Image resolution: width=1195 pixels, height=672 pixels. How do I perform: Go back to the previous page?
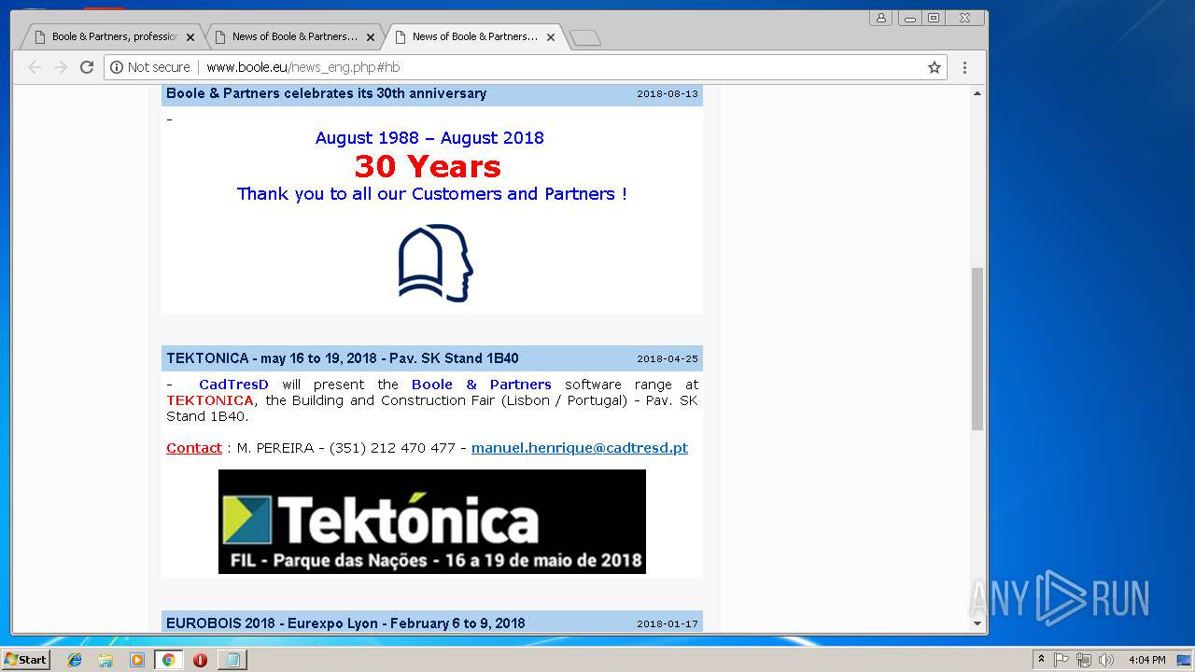point(35,67)
